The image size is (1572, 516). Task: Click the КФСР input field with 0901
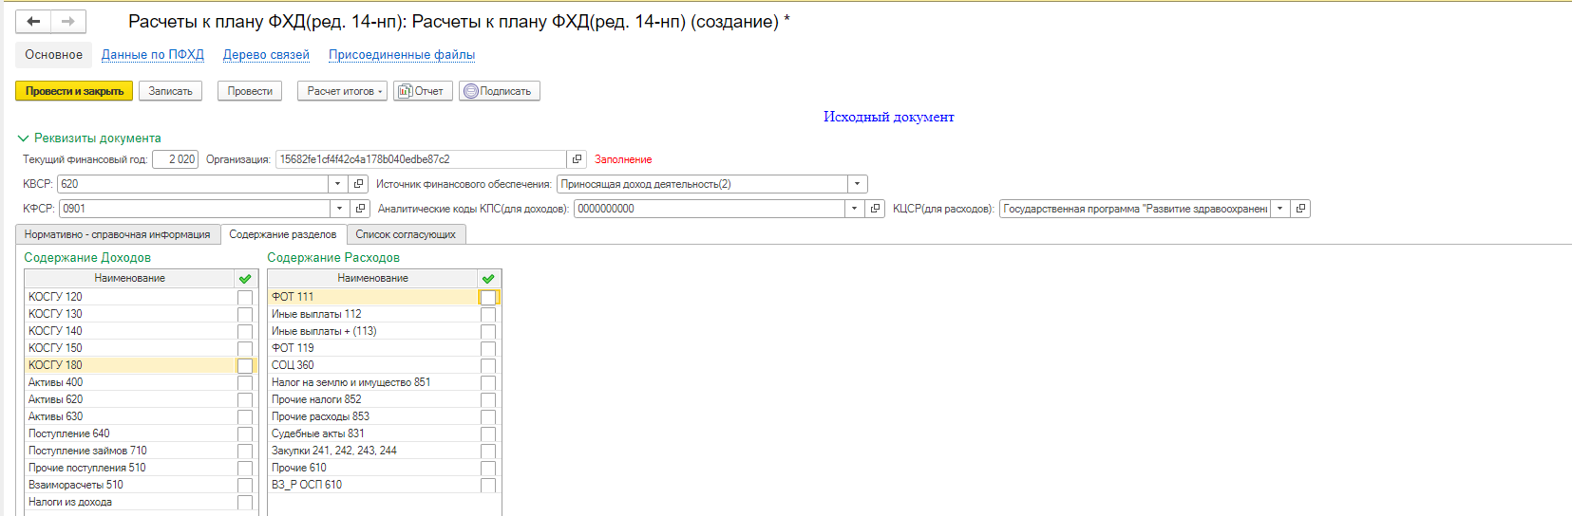pos(195,209)
